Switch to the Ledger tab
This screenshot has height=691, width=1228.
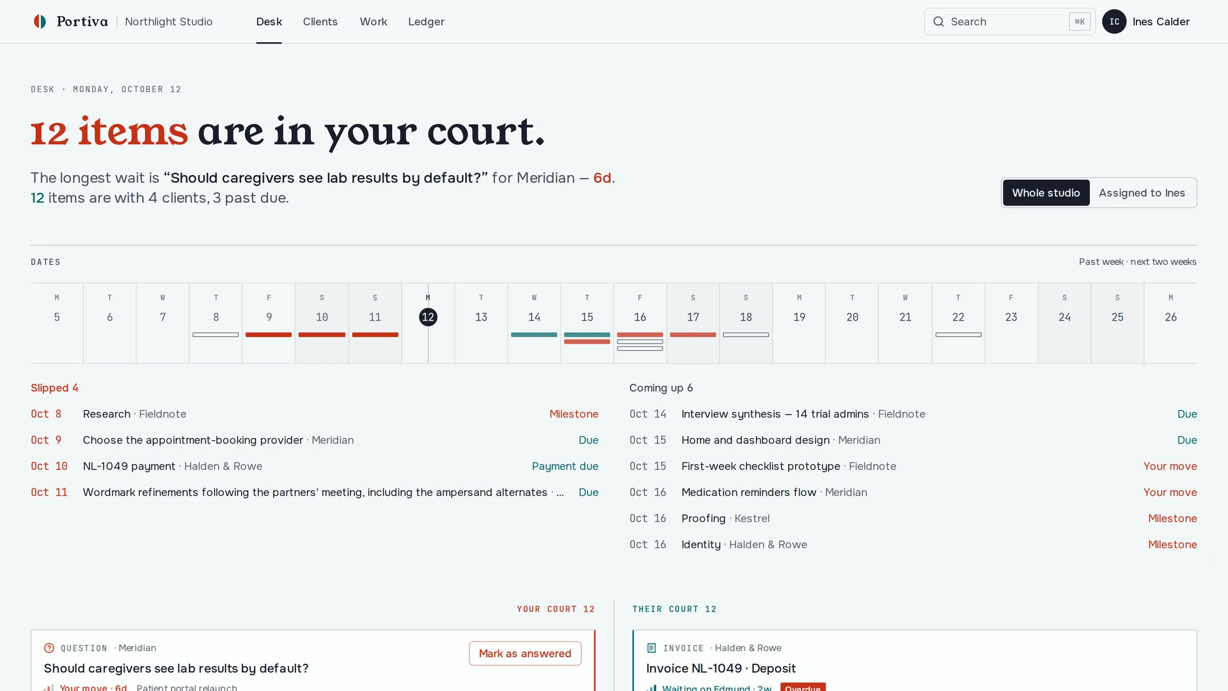pos(426,22)
